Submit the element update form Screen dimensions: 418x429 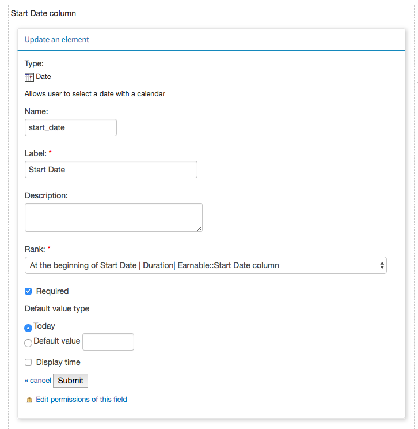70,381
